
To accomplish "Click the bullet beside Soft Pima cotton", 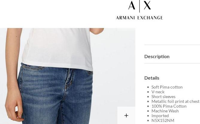I will pos(148,87).
